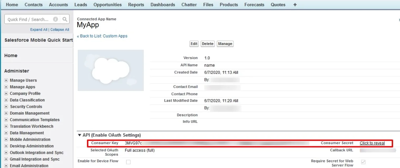Collapse the API (Enable OAuth Settings) section
The image size is (400, 168).
[x=79, y=135]
